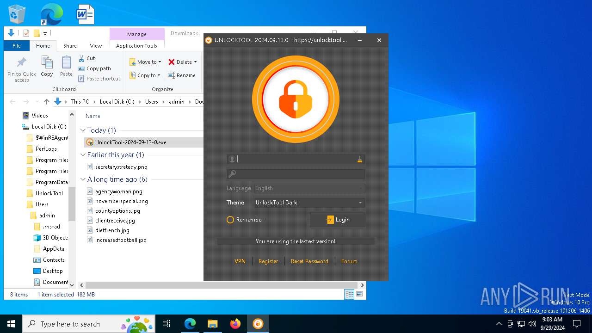This screenshot has height=333, width=592.
Task: Click the Copy icon in Clipboard group
Action: 47,67
